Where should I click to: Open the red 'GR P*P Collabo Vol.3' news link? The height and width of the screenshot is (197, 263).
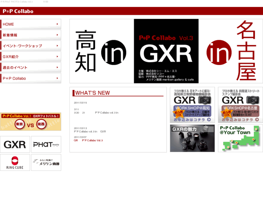[88, 140]
